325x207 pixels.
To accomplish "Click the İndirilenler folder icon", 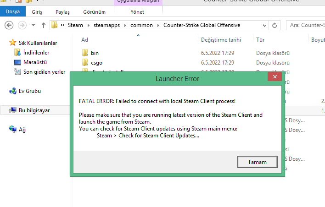I will tap(17, 52).
